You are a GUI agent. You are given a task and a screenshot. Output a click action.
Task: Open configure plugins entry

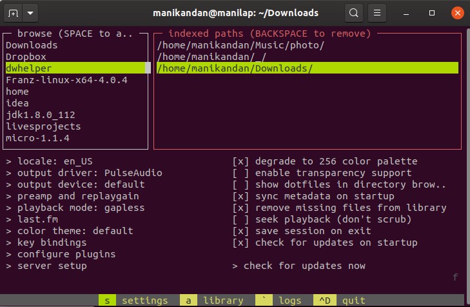[61, 255]
